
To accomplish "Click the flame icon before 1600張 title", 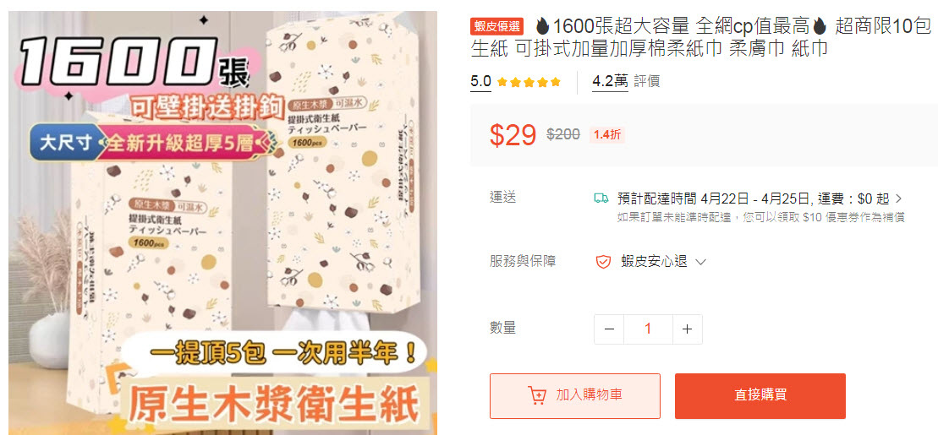I will click(x=542, y=26).
